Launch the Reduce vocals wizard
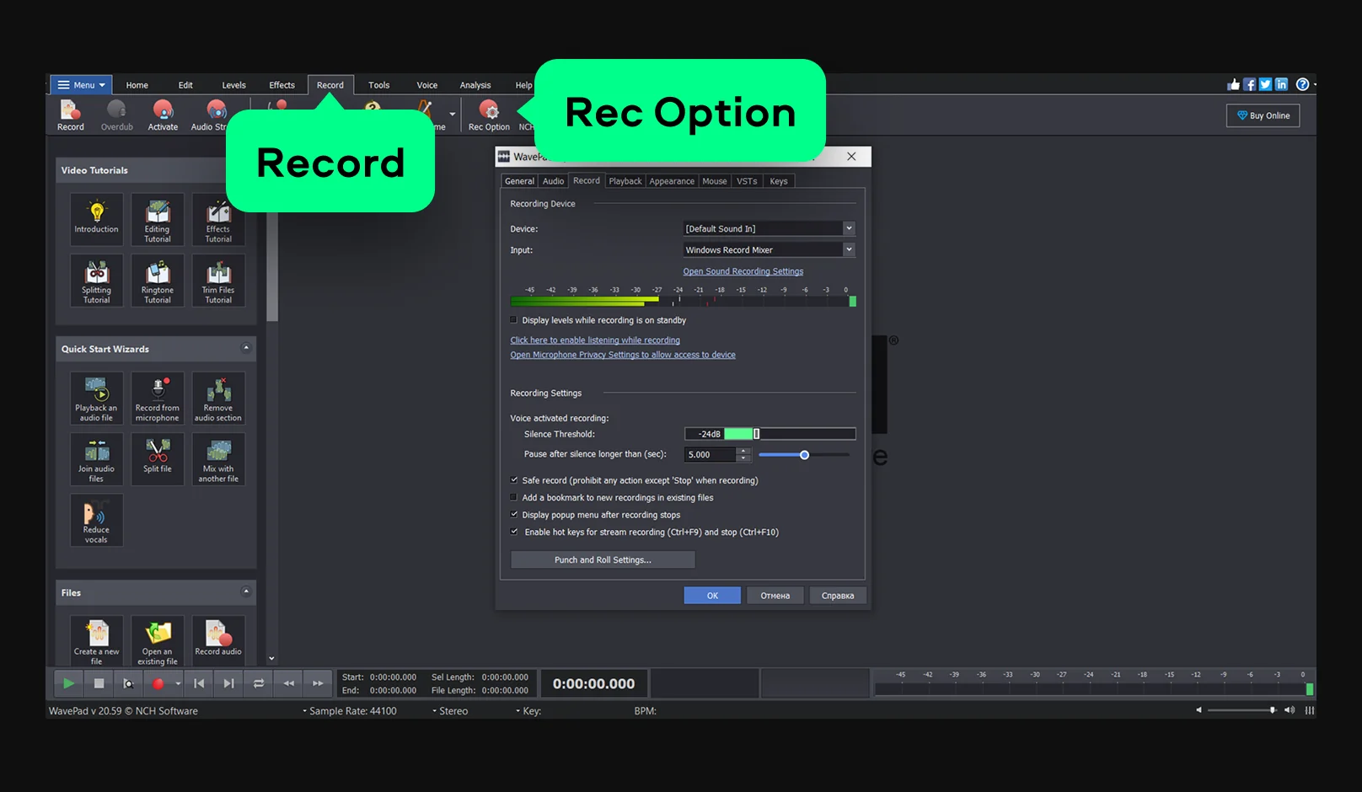Screen dimensions: 1362x792 click(x=97, y=521)
